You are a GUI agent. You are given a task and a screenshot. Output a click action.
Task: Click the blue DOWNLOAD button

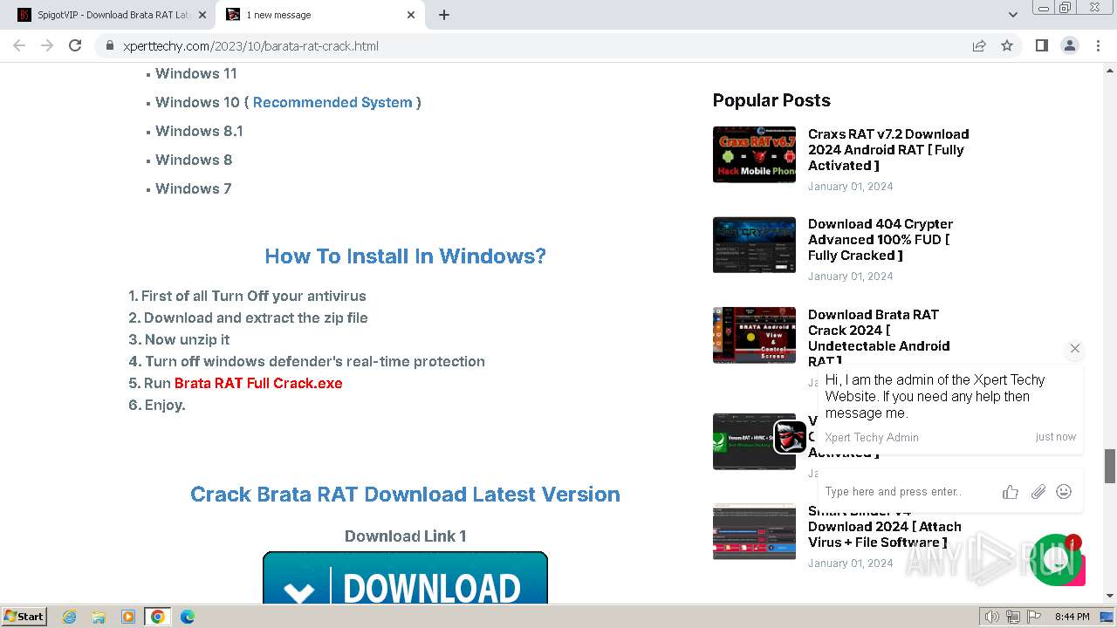click(405, 577)
